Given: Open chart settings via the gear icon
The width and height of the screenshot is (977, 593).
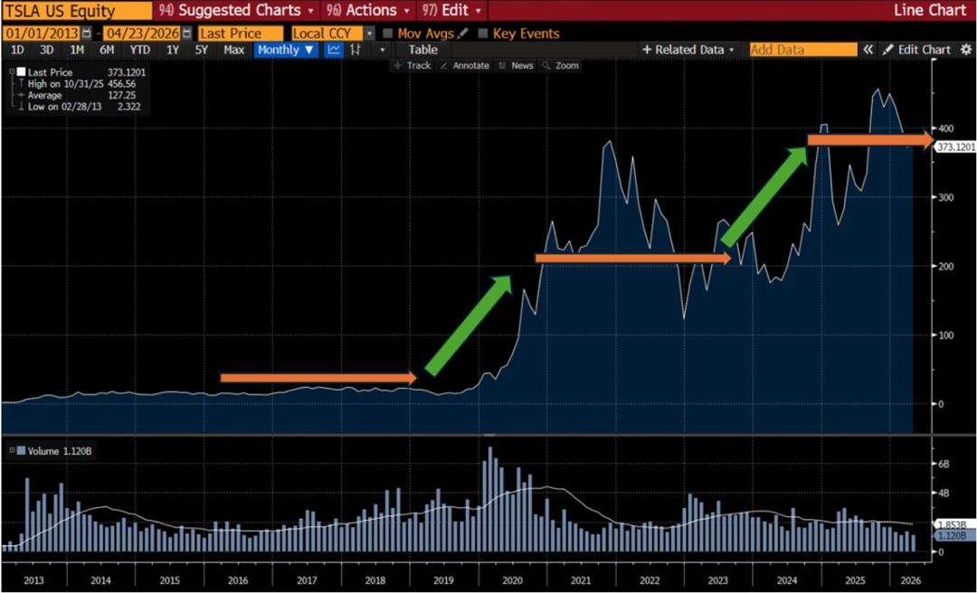Looking at the screenshot, I should tap(964, 50).
